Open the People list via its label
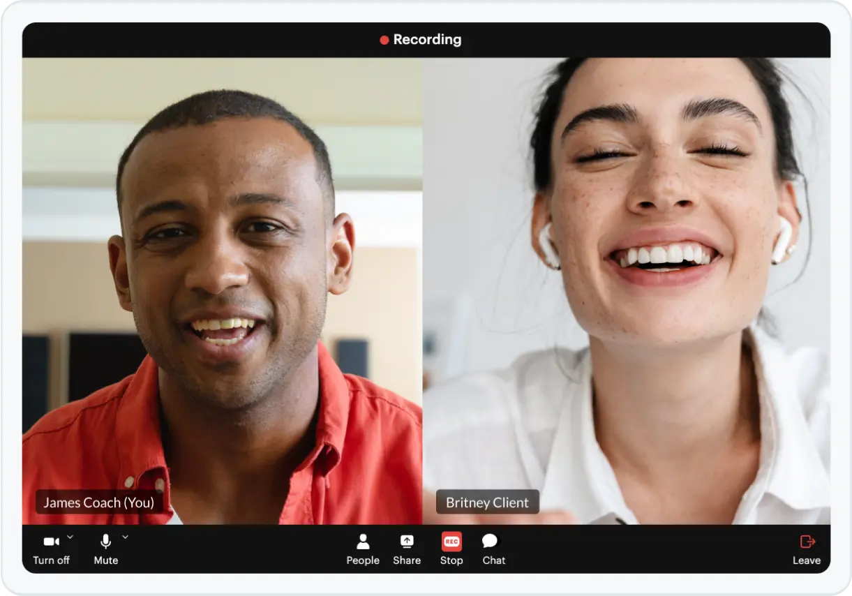Screen dimensions: 852x596 point(363,560)
